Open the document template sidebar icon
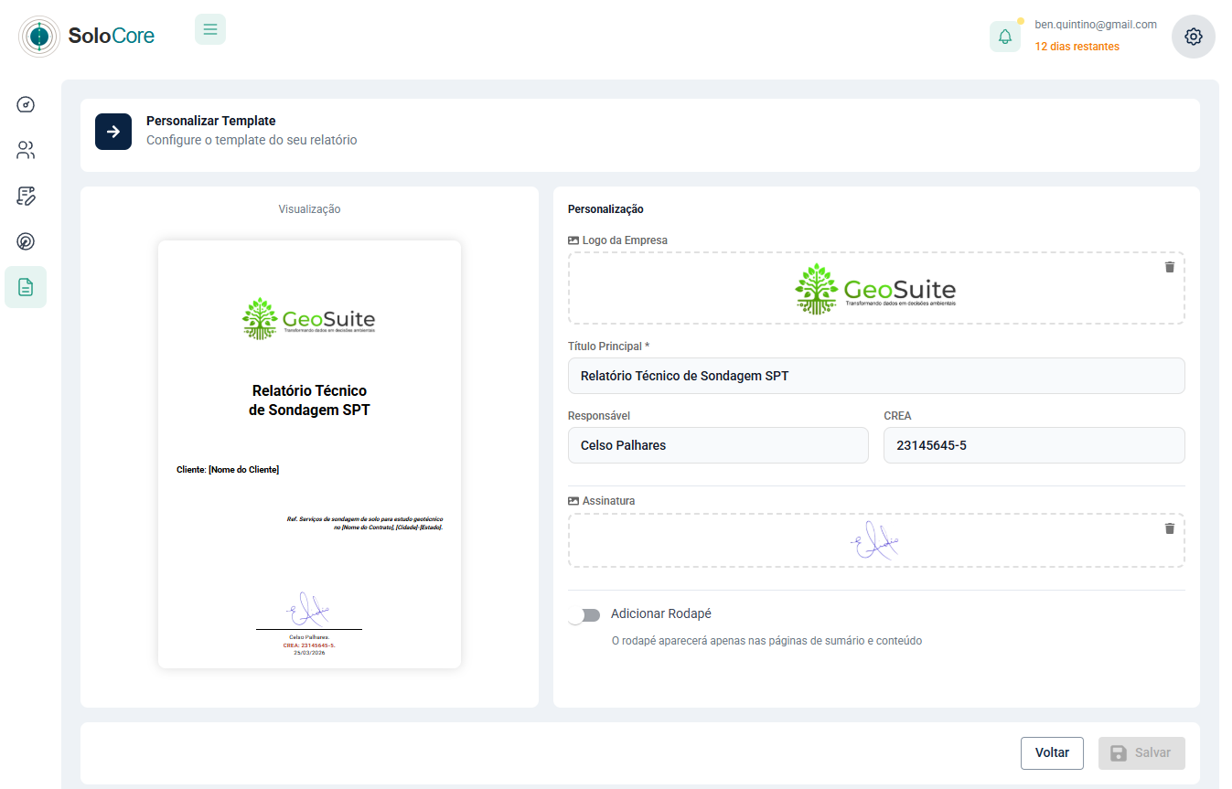Viewport: 1232px width, 789px height. pyautogui.click(x=26, y=287)
